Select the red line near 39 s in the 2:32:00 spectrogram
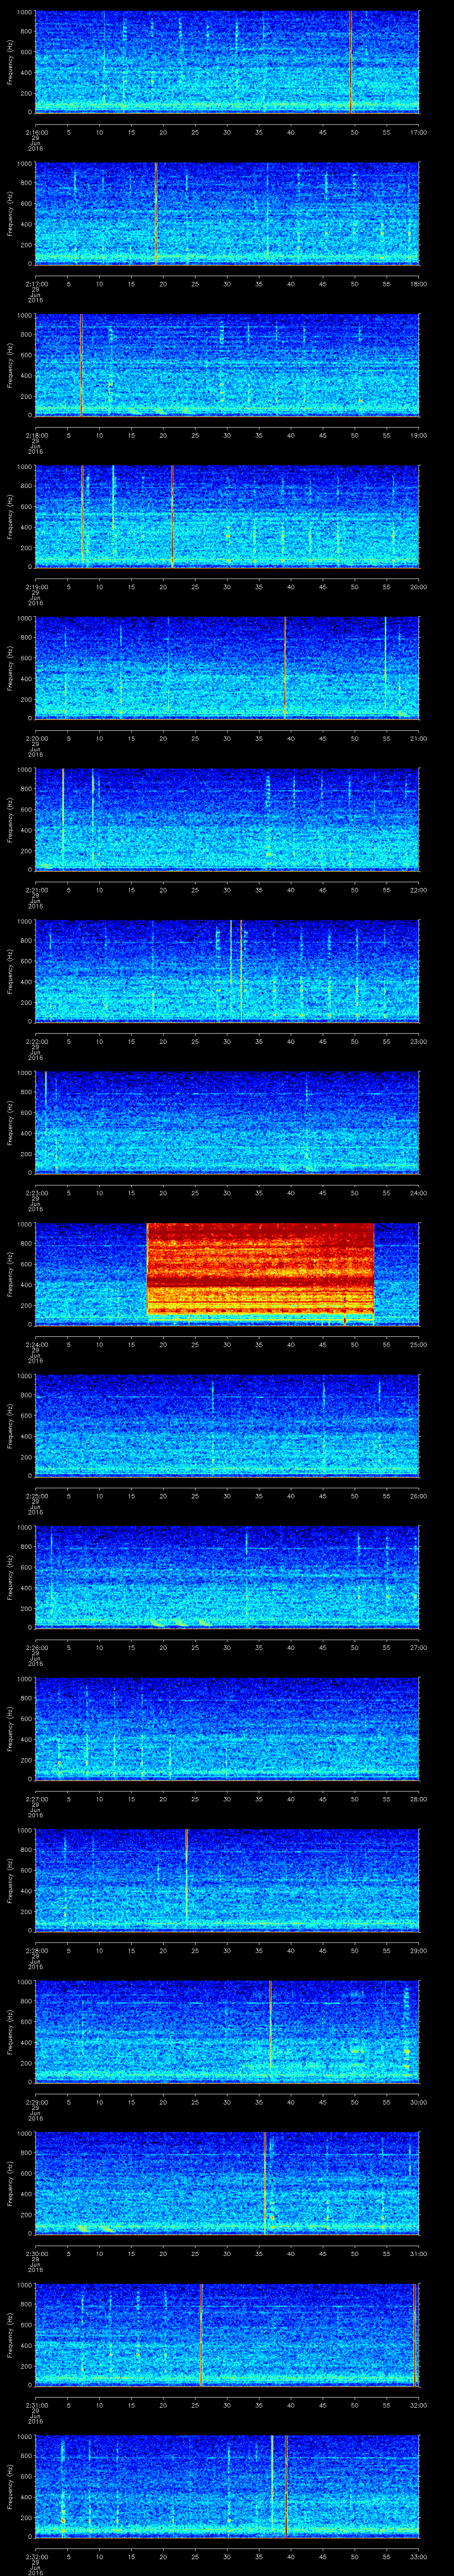This screenshot has width=454, height=2576. pyautogui.click(x=286, y=2485)
